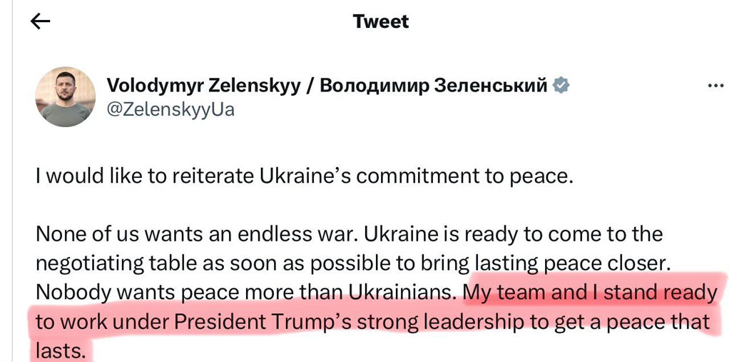This screenshot has width=749, height=362.
Task: Go back using the left arrow
Action: coord(40,21)
